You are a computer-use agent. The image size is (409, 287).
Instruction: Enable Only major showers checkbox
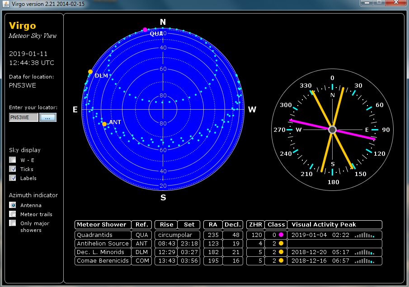click(13, 223)
